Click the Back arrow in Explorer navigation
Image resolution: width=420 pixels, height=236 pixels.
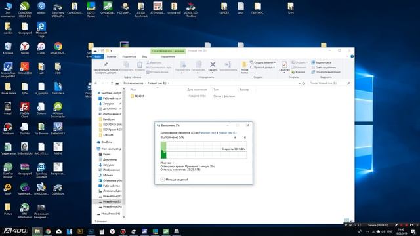pyautogui.click(x=96, y=83)
